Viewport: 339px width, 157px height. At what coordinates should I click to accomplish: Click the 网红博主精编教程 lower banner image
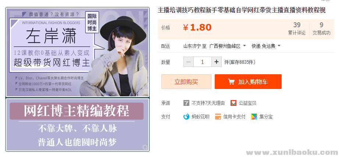click(78, 125)
